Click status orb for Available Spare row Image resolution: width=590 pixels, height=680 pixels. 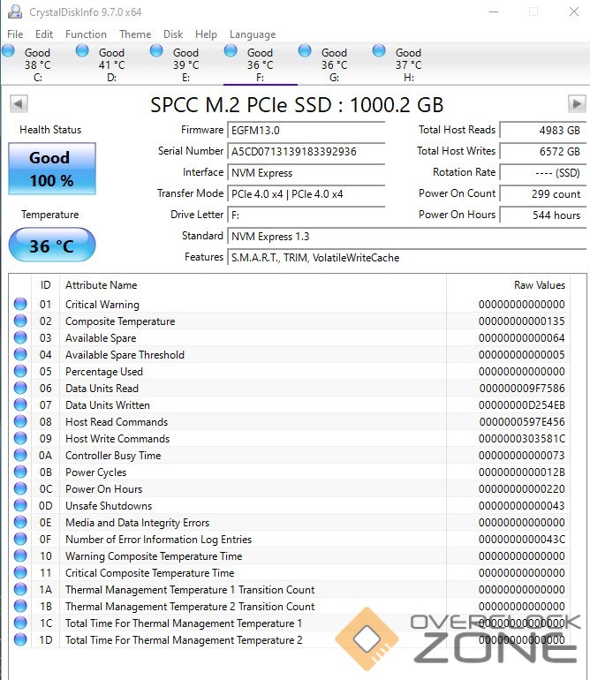[x=20, y=337]
